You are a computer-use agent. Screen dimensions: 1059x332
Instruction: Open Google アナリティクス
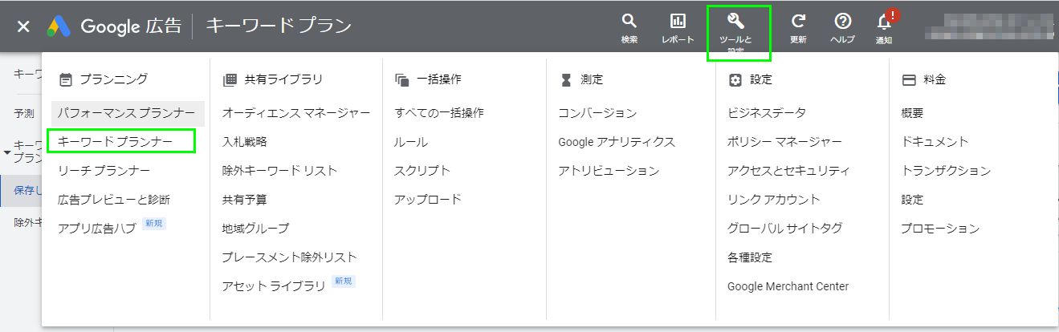[x=617, y=142]
